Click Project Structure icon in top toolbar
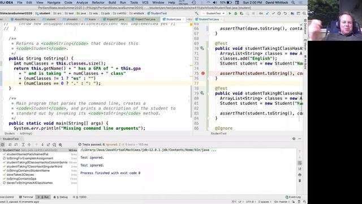The image size is (362, 204). (292, 14)
